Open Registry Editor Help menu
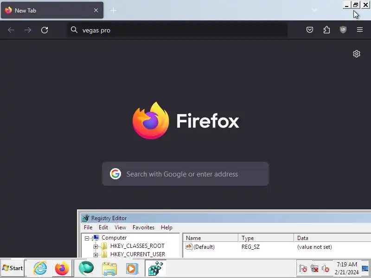The height and width of the screenshot is (278, 371). click(x=166, y=227)
